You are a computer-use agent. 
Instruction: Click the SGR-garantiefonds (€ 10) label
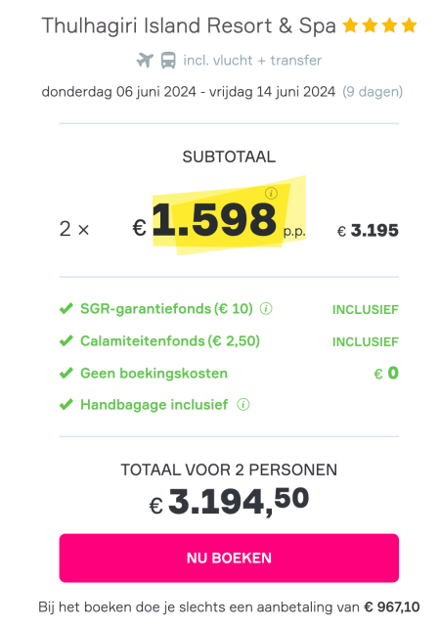(166, 309)
